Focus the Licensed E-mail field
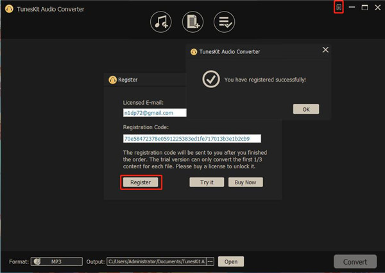The height and width of the screenshot is (273, 385). pyautogui.click(x=154, y=112)
